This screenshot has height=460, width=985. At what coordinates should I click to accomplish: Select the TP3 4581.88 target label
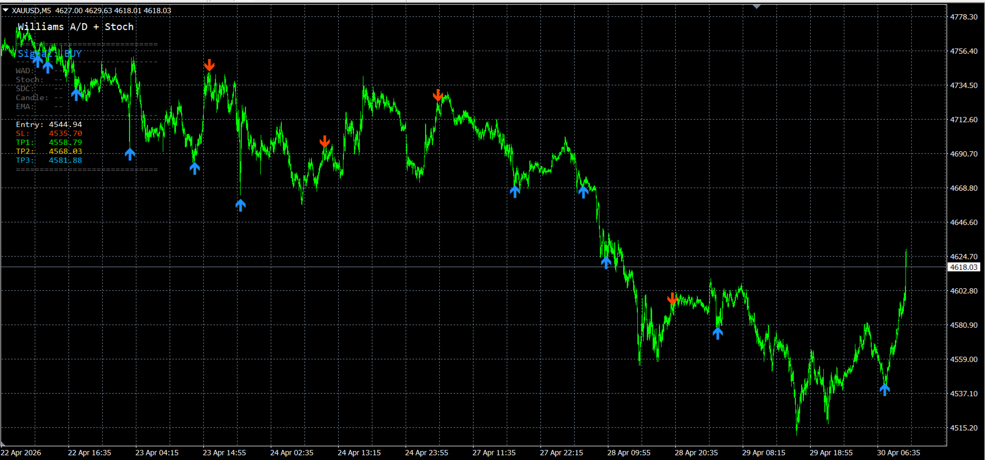coord(49,160)
